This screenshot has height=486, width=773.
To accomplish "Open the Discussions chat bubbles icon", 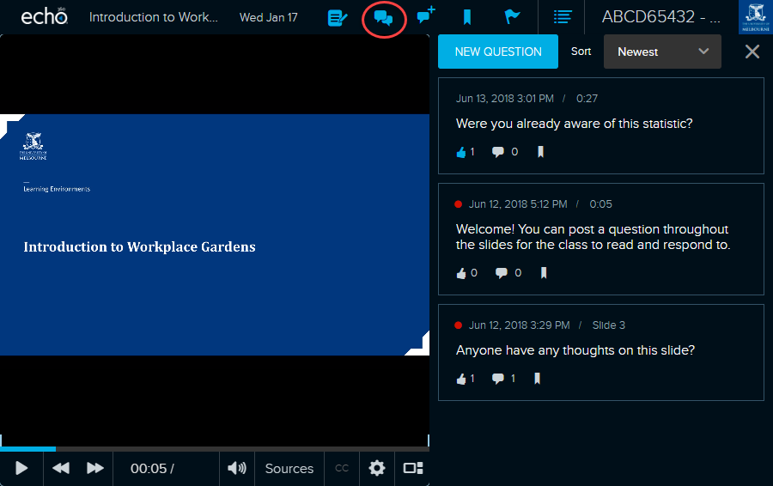I will [384, 18].
